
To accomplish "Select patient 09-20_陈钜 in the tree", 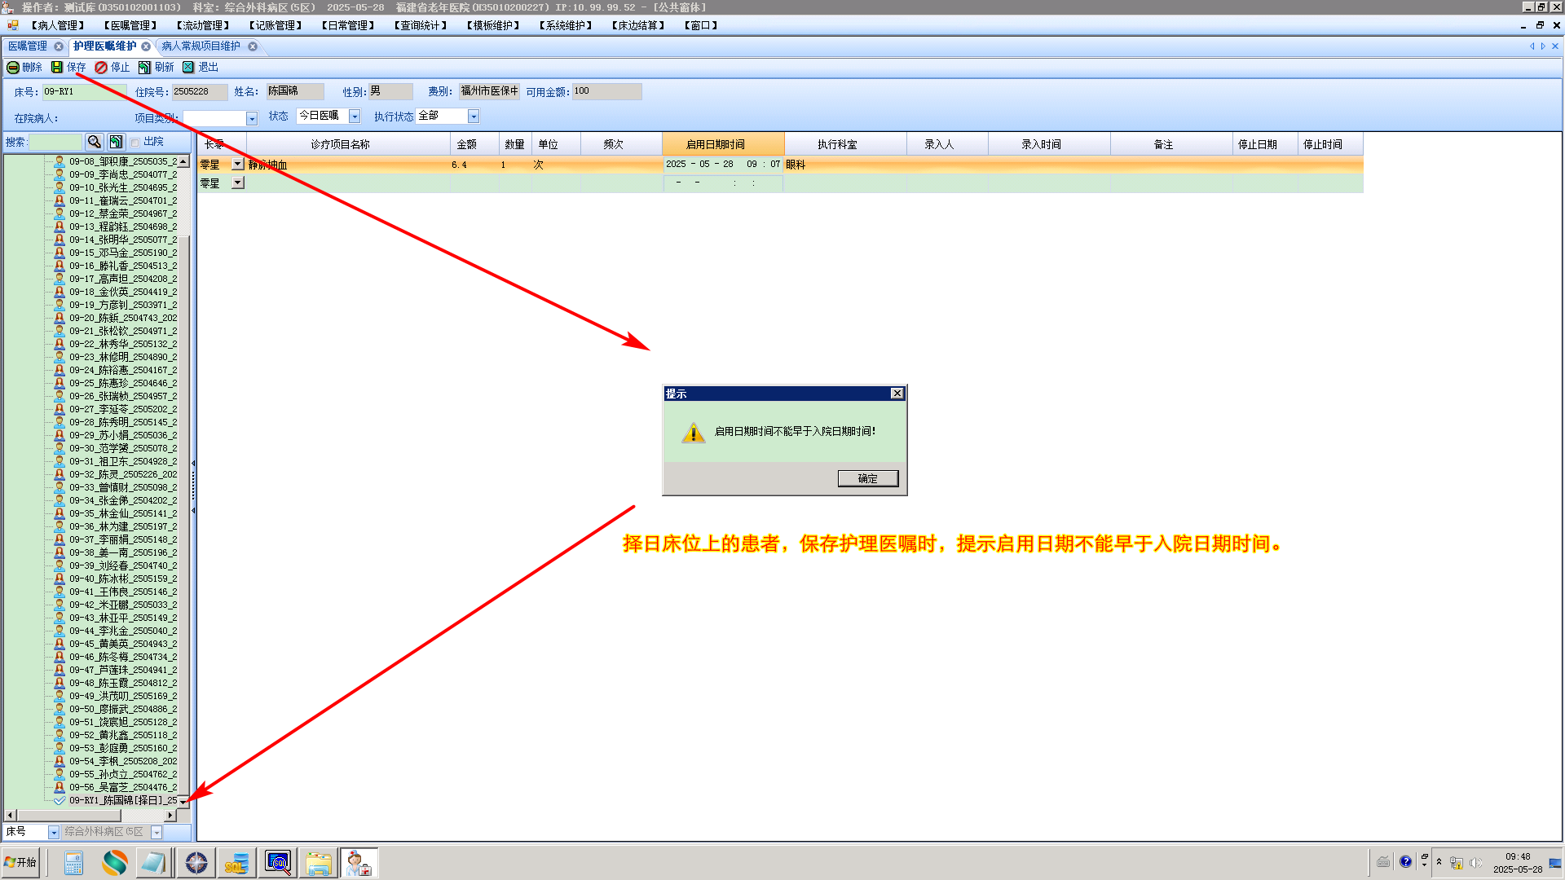I will coord(122,318).
